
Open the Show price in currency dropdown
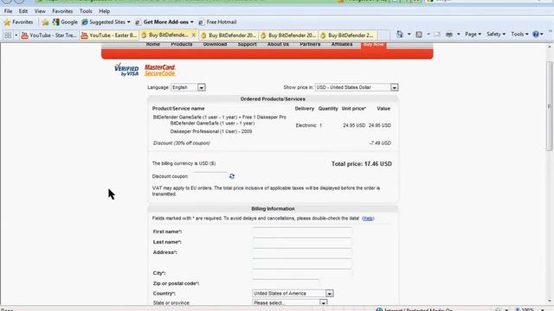coord(357,87)
